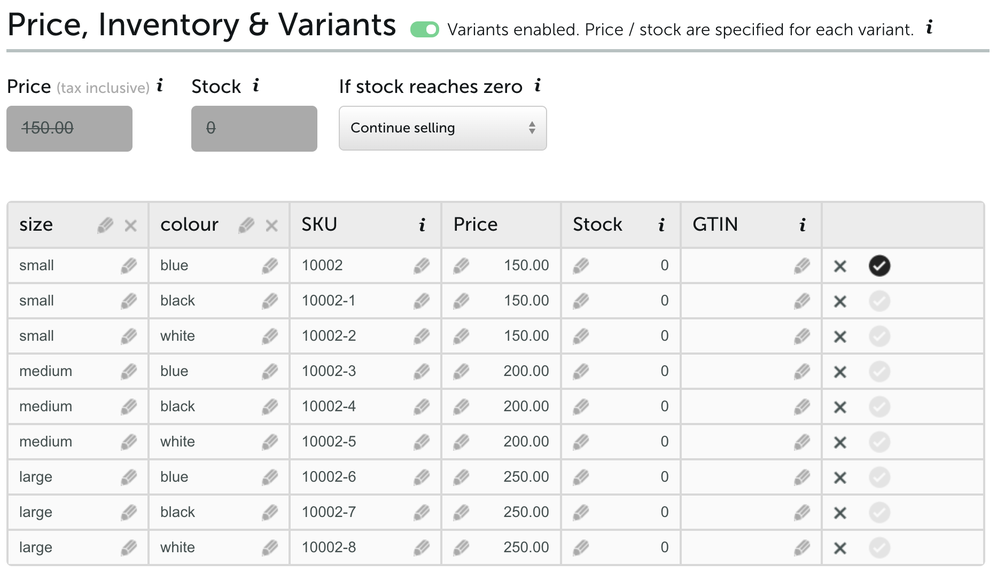The width and height of the screenshot is (997, 580).
Task: Select the default checkmark on the small blue variant
Action: coord(879,266)
